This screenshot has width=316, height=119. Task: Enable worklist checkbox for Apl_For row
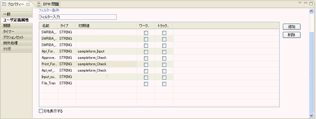(146, 52)
